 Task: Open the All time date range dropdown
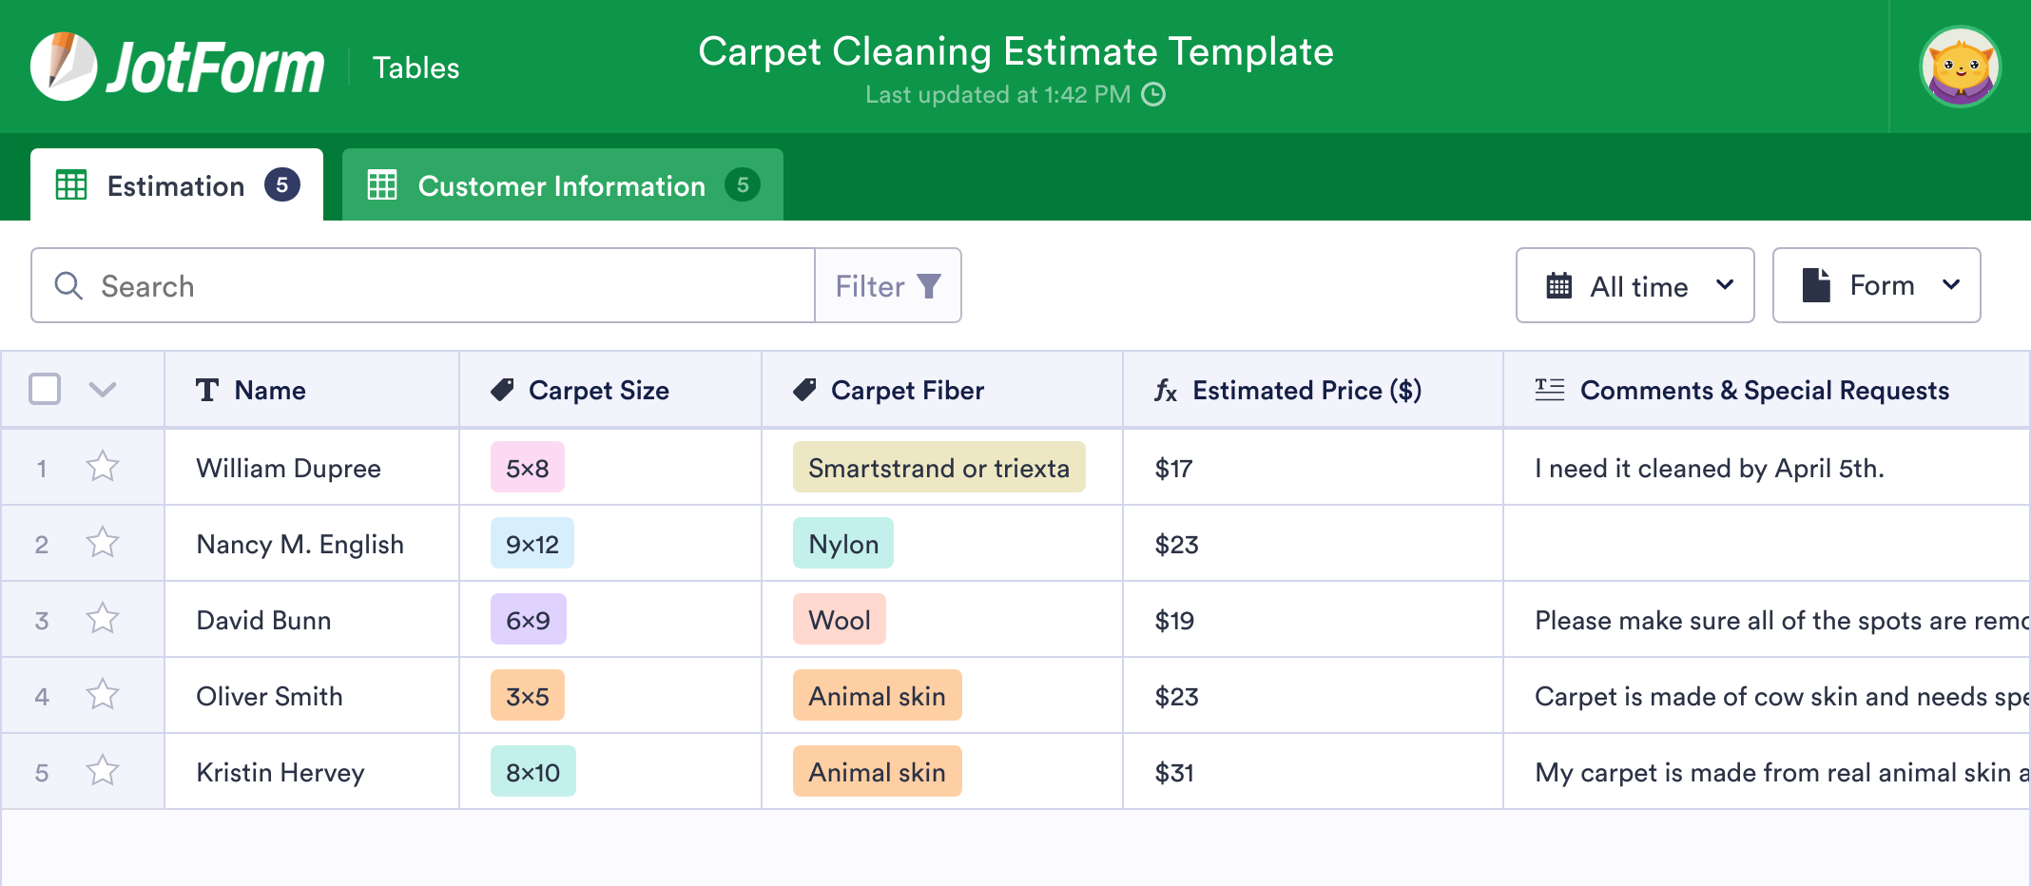[1634, 285]
